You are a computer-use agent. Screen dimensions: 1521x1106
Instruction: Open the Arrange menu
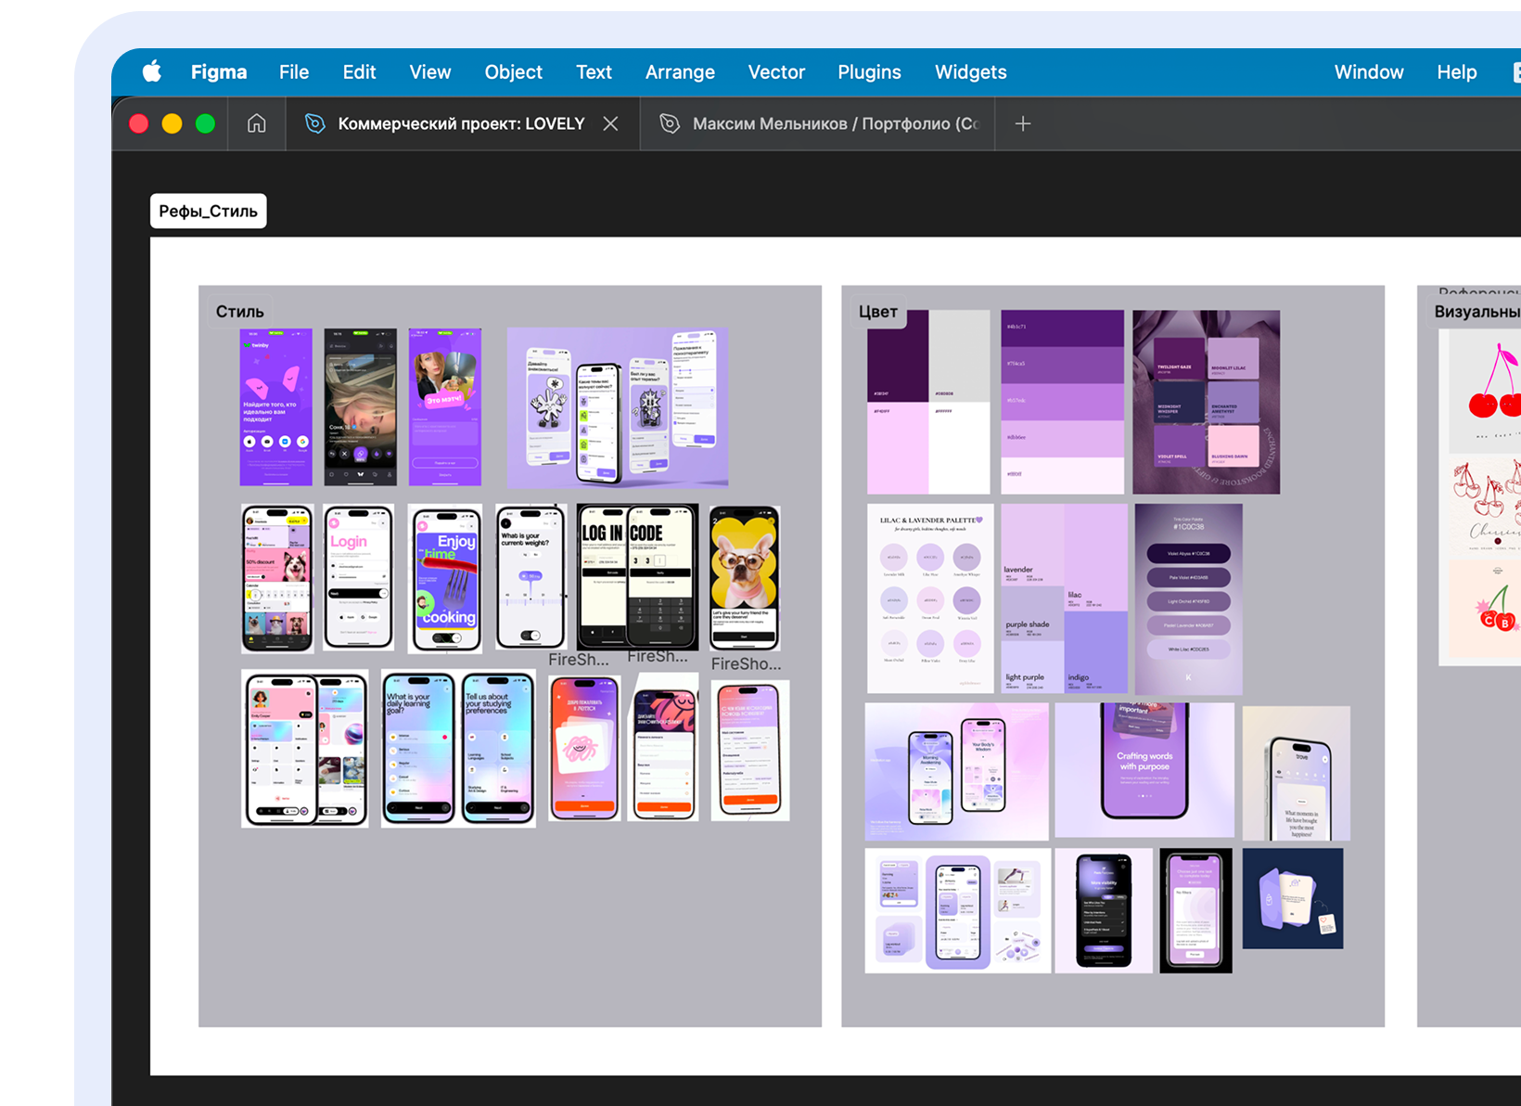coord(680,72)
